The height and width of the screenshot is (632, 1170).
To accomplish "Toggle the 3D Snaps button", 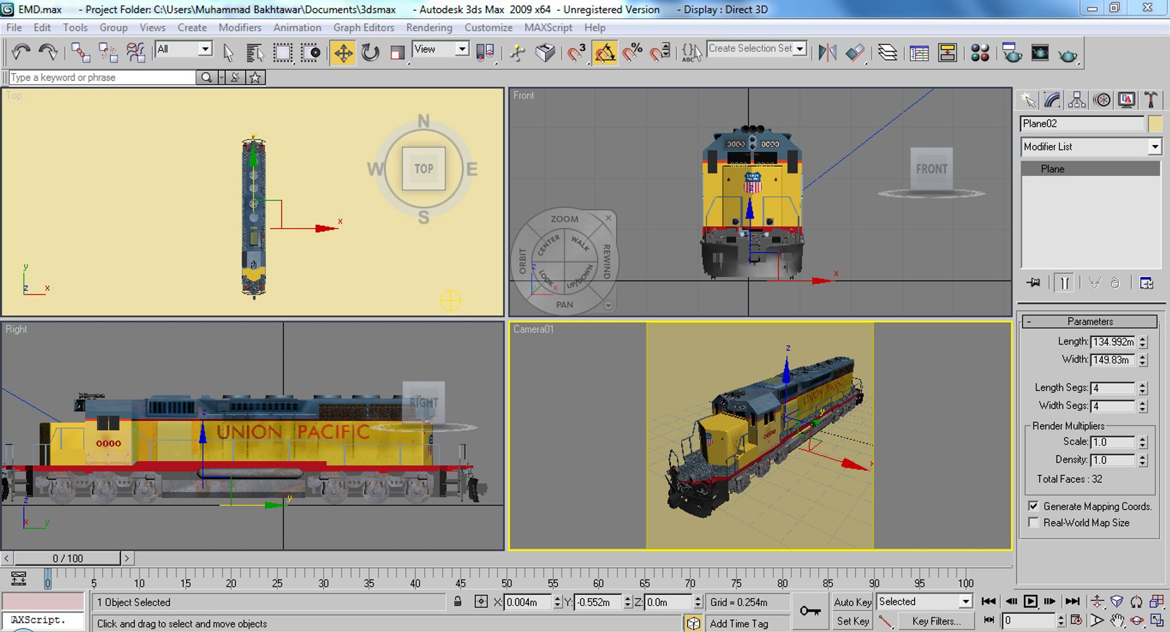I will coord(576,53).
